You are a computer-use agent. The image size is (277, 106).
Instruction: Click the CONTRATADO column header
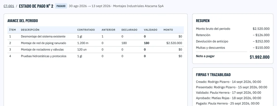(86, 30)
